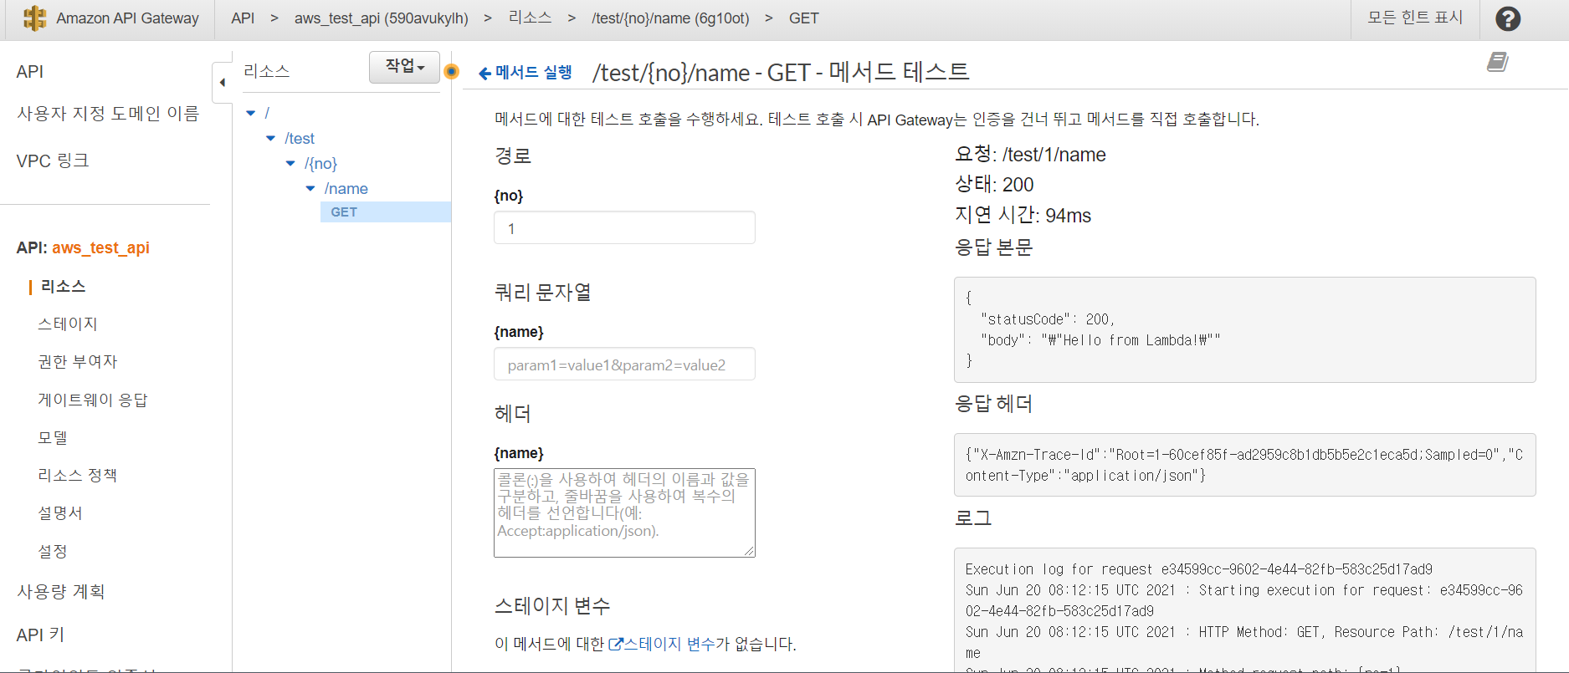Click the 지연 시간: 94ms text

[1023, 215]
